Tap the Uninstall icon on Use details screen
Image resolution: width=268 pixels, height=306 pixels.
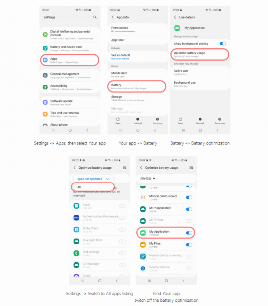point(200,119)
